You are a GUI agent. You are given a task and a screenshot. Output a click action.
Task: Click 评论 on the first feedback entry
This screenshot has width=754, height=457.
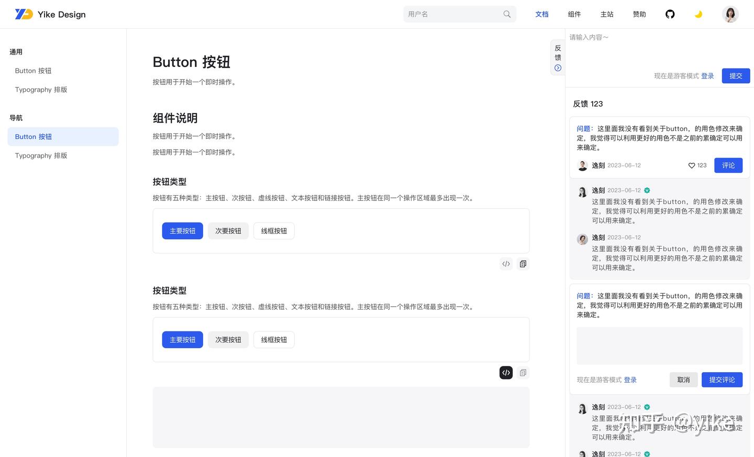(728, 165)
